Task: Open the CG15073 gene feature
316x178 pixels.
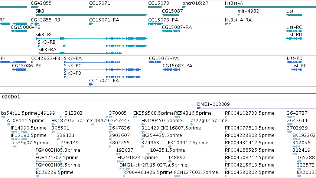Action: tap(155, 7)
